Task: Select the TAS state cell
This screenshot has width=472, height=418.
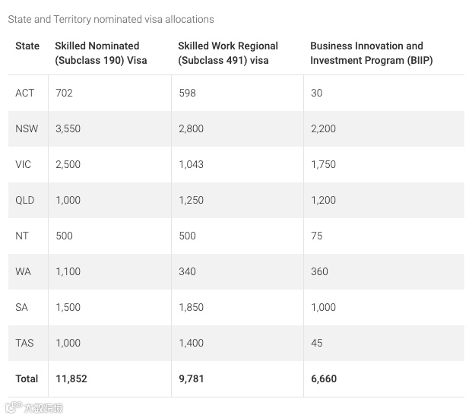Action: tap(24, 343)
